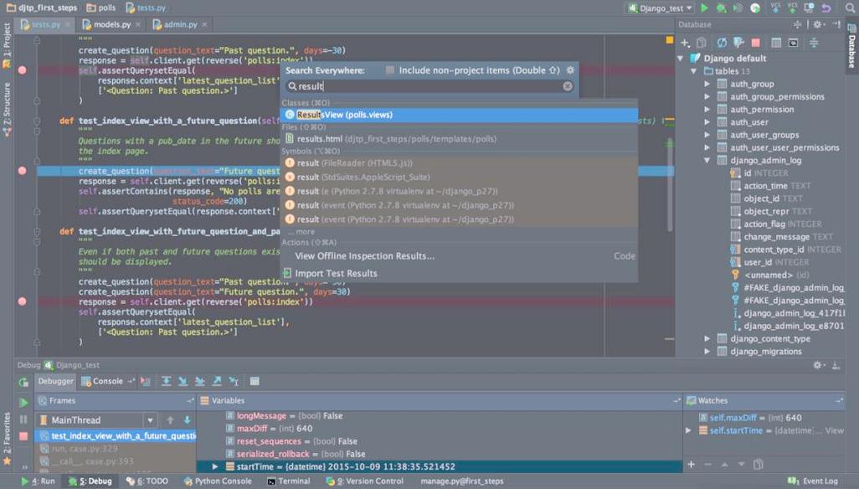Stop the debug session with the red square icon
The image size is (859, 489).
point(23,436)
